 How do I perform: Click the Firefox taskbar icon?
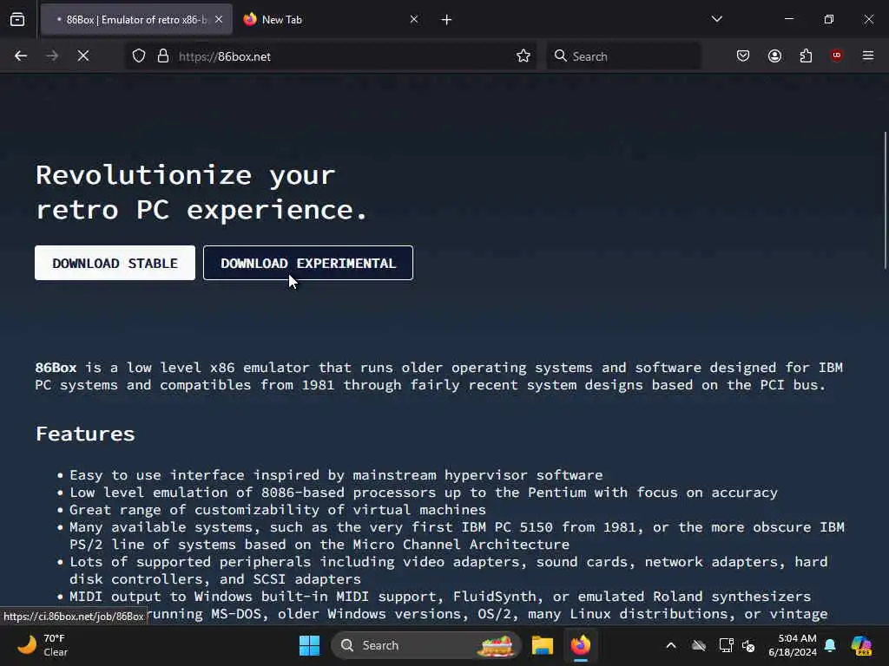pyautogui.click(x=581, y=645)
